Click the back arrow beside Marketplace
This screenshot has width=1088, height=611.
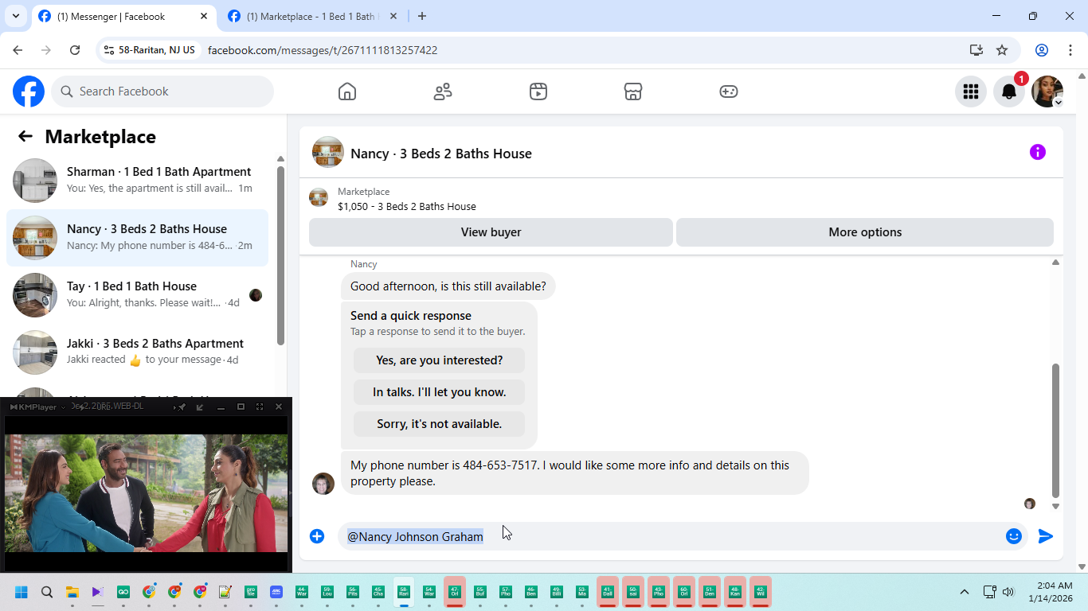click(25, 136)
